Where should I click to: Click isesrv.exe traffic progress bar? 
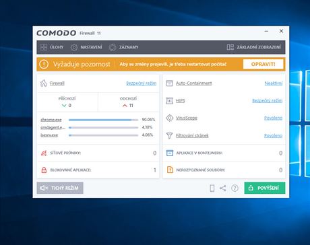(x=103, y=135)
